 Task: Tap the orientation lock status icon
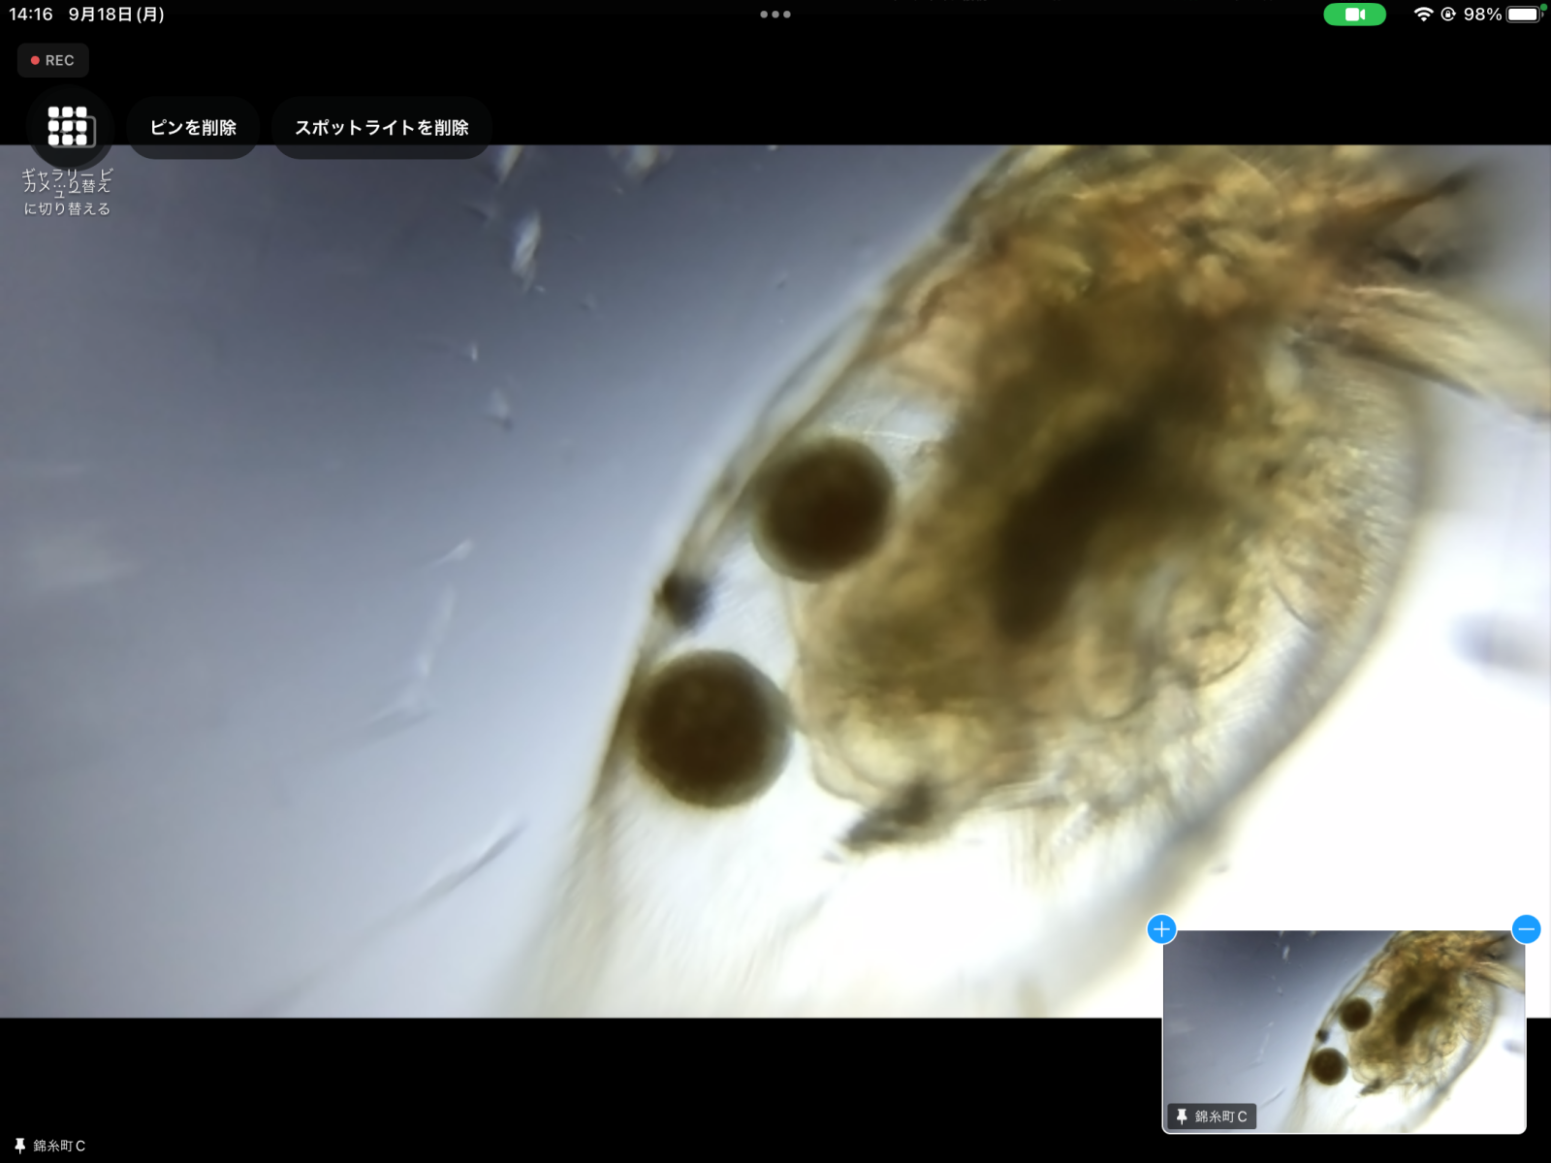click(x=1448, y=15)
